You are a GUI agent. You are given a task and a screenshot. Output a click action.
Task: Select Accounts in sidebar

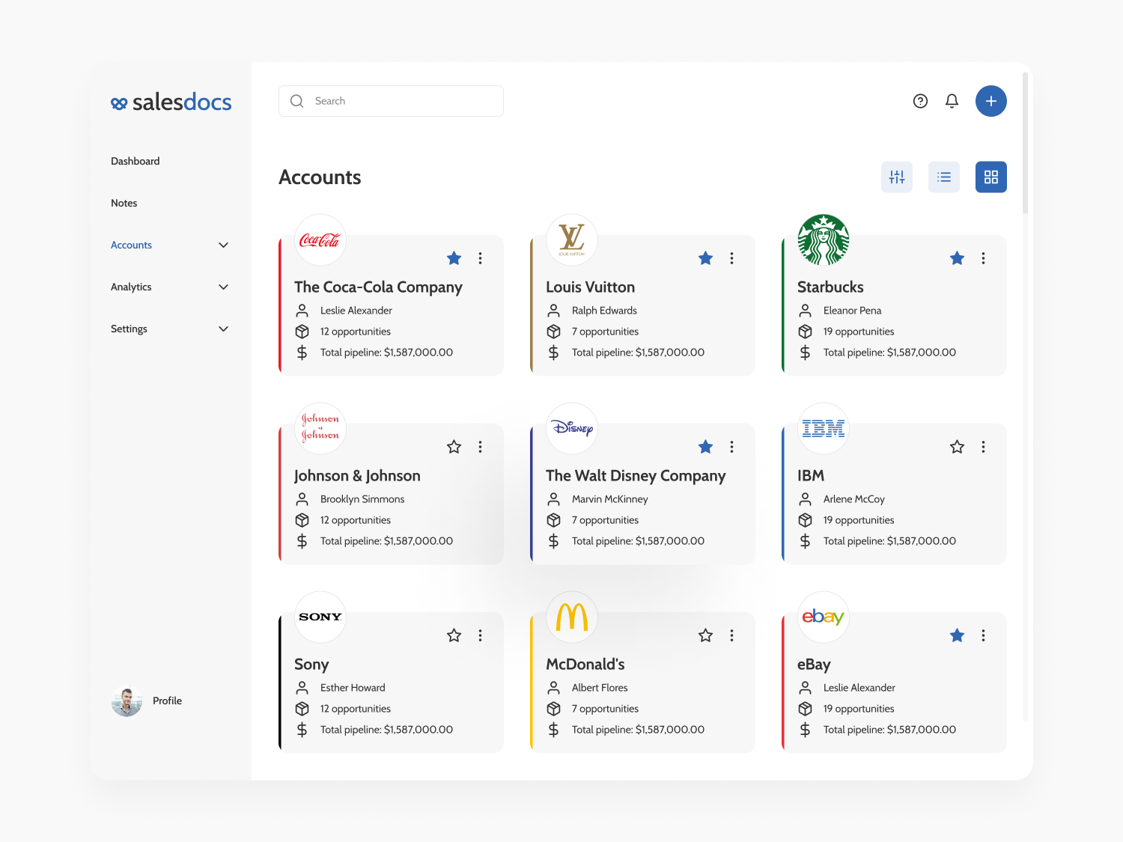[132, 245]
